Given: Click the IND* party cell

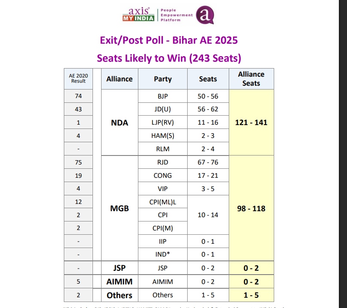Looking at the screenshot, I should tap(163, 254).
